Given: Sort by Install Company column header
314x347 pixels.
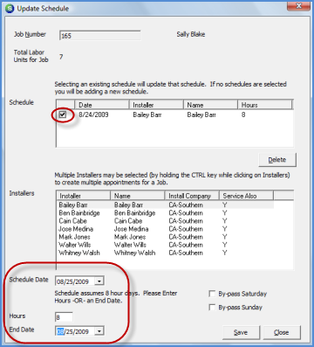Looking at the screenshot, I should click(192, 196).
